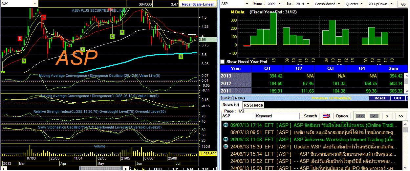Click the Moving Average Convergence / Divergence(CLOSE,26,12,9) title
The width and height of the screenshot is (410, 171).
click(x=99, y=96)
